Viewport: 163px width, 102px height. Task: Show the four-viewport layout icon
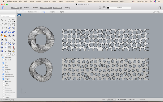[x=19, y=12]
